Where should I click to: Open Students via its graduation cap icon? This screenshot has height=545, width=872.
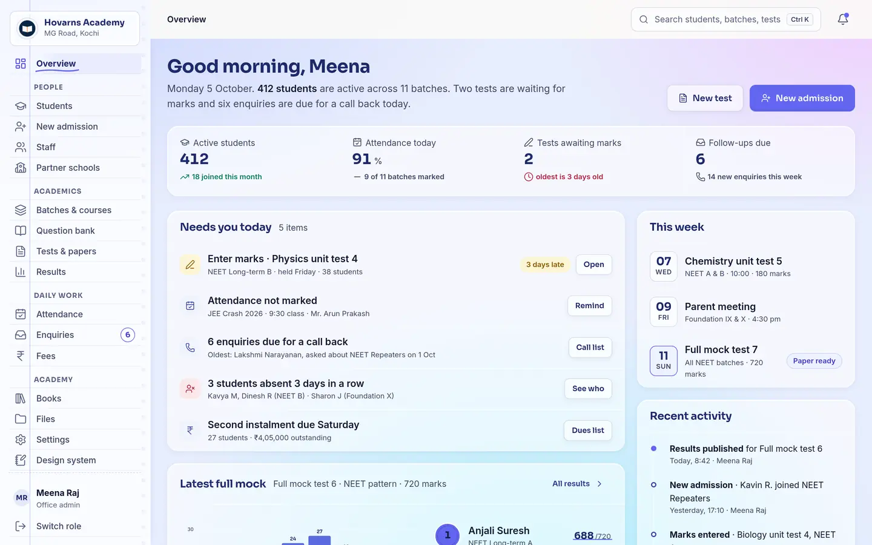coord(21,106)
